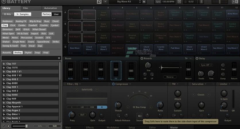Toggle the Delay power button
The width and height of the screenshot is (240, 129).
197,58
